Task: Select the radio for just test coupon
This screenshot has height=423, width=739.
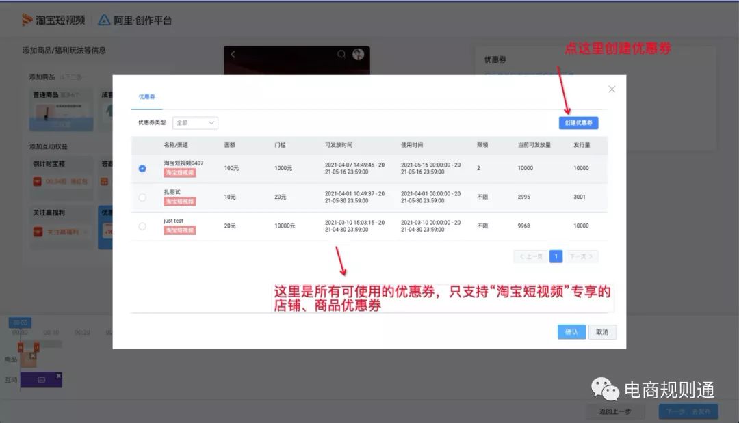Action: point(142,226)
